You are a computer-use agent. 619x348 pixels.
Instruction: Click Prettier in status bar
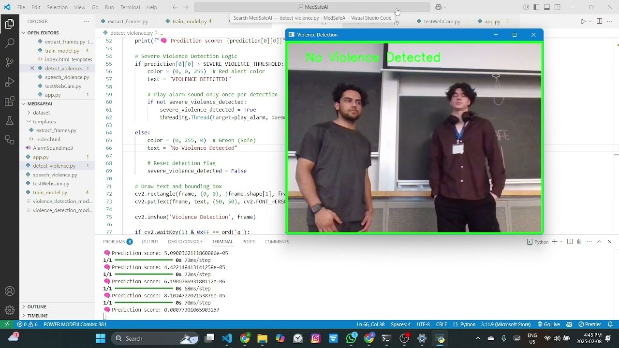coord(589,324)
